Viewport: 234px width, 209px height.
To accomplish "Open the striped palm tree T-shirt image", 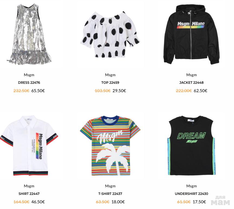I will (x=110, y=145).
